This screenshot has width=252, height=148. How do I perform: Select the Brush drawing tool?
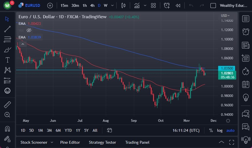[x=7, y=50]
